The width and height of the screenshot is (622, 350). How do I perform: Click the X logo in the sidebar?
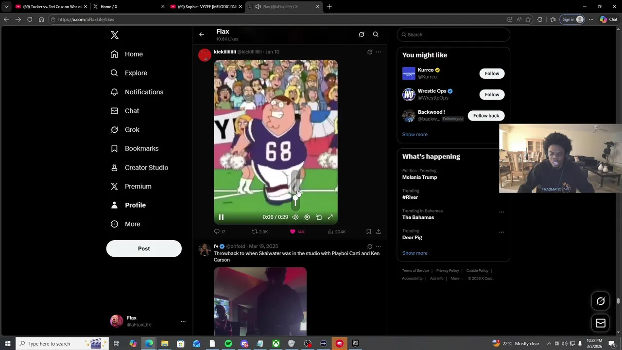pos(115,35)
